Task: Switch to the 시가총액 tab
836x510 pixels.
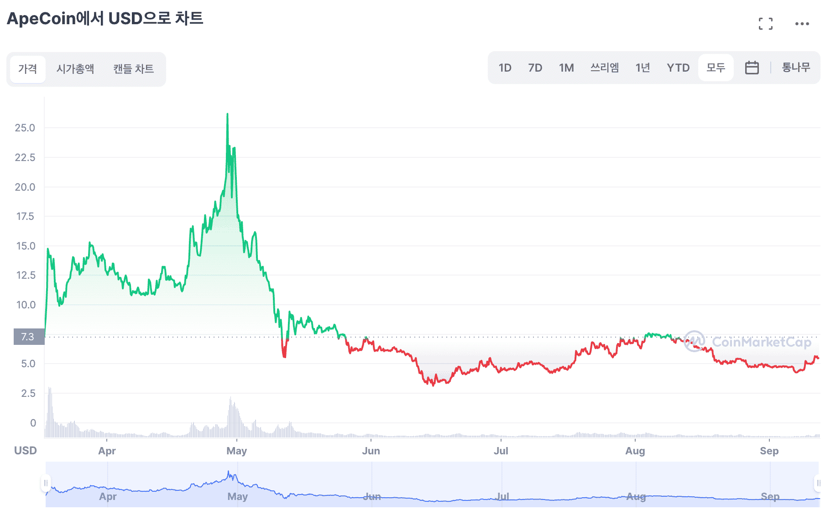Action: coord(75,69)
